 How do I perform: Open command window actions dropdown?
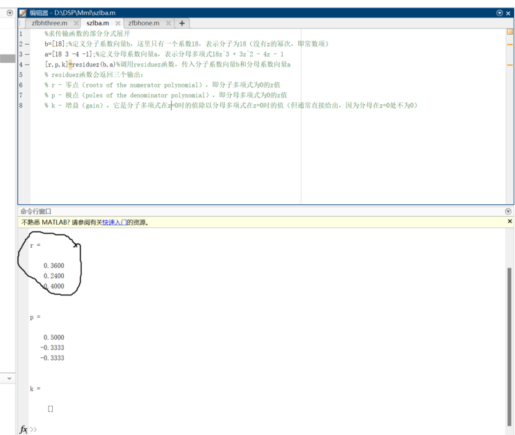click(x=508, y=211)
